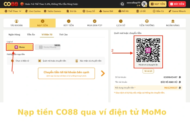
Task: Open Bắn Cá menu
Action: click(158, 11)
